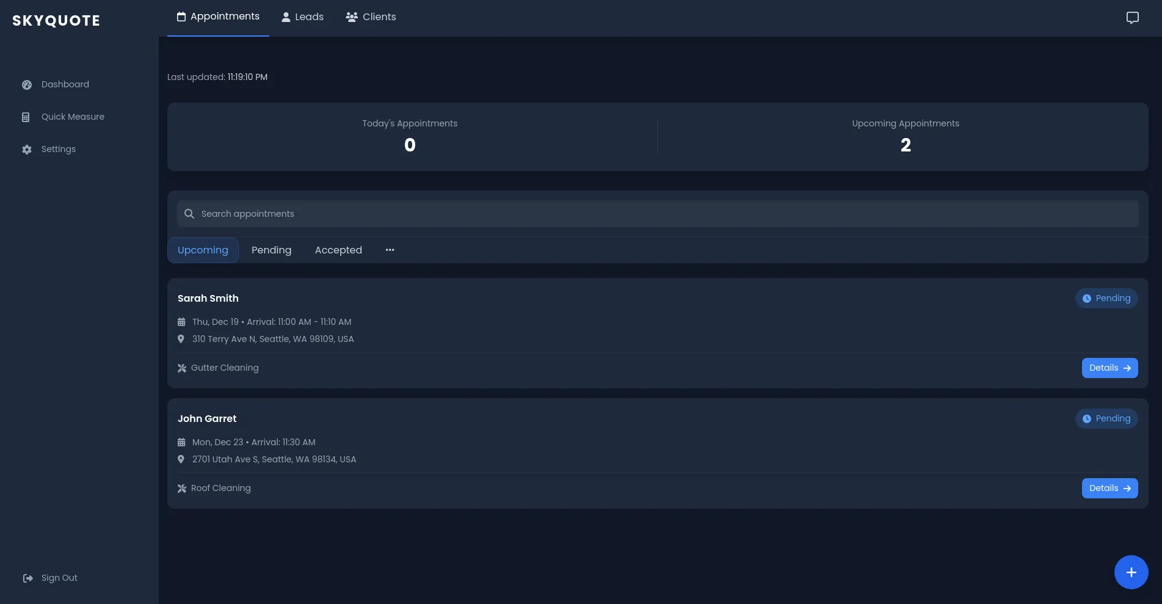The height and width of the screenshot is (604, 1162).
Task: Click Thu, Dec 19 arrival time text
Action: pos(272,322)
